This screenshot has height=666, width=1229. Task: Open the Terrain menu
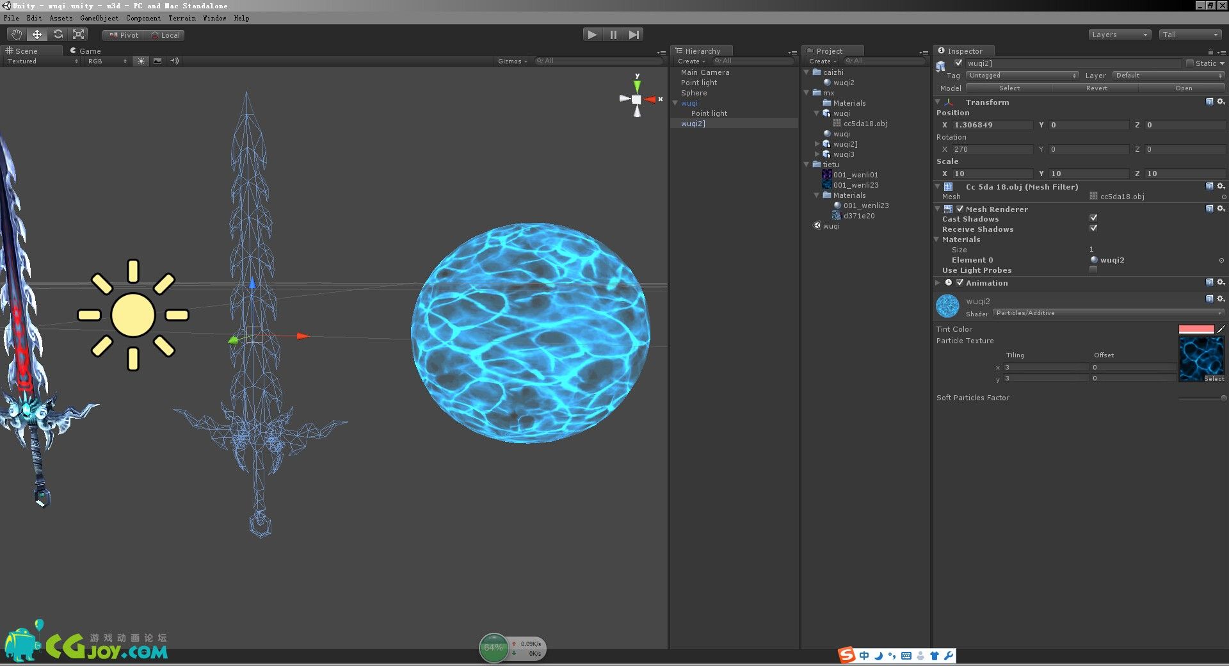click(182, 18)
